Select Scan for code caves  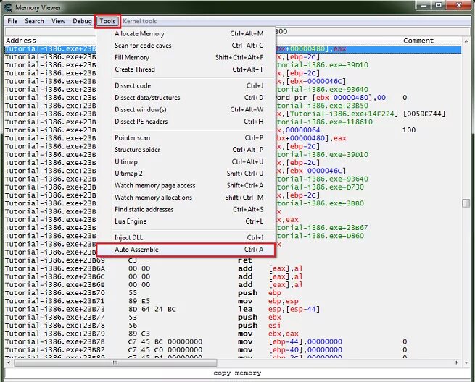tap(186, 46)
